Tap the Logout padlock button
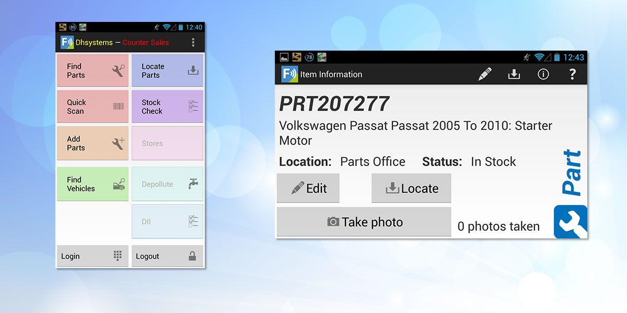The height and width of the screenshot is (313, 627). 167,256
